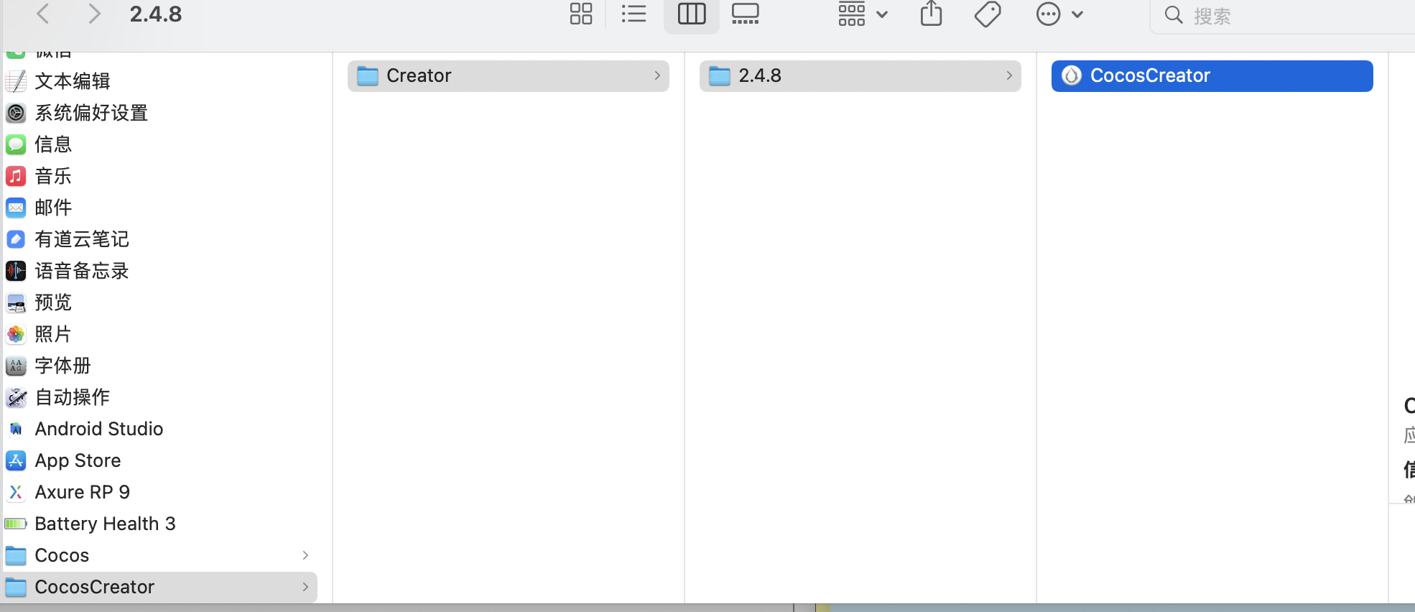Viewport: 1415px width, 612px height.
Task: Go back with the toolbar back arrow
Action: point(43,14)
